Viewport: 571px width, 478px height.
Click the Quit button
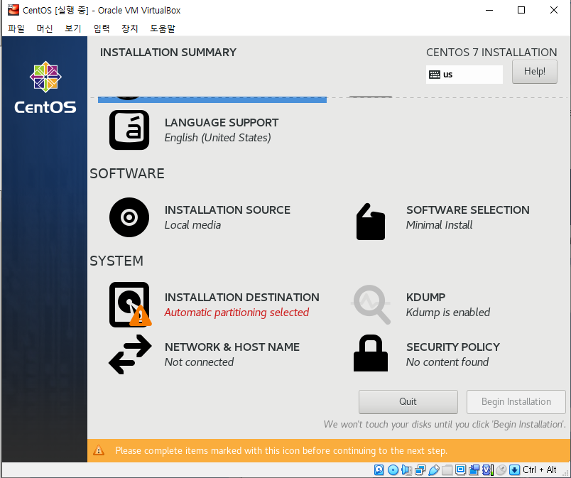coord(408,401)
